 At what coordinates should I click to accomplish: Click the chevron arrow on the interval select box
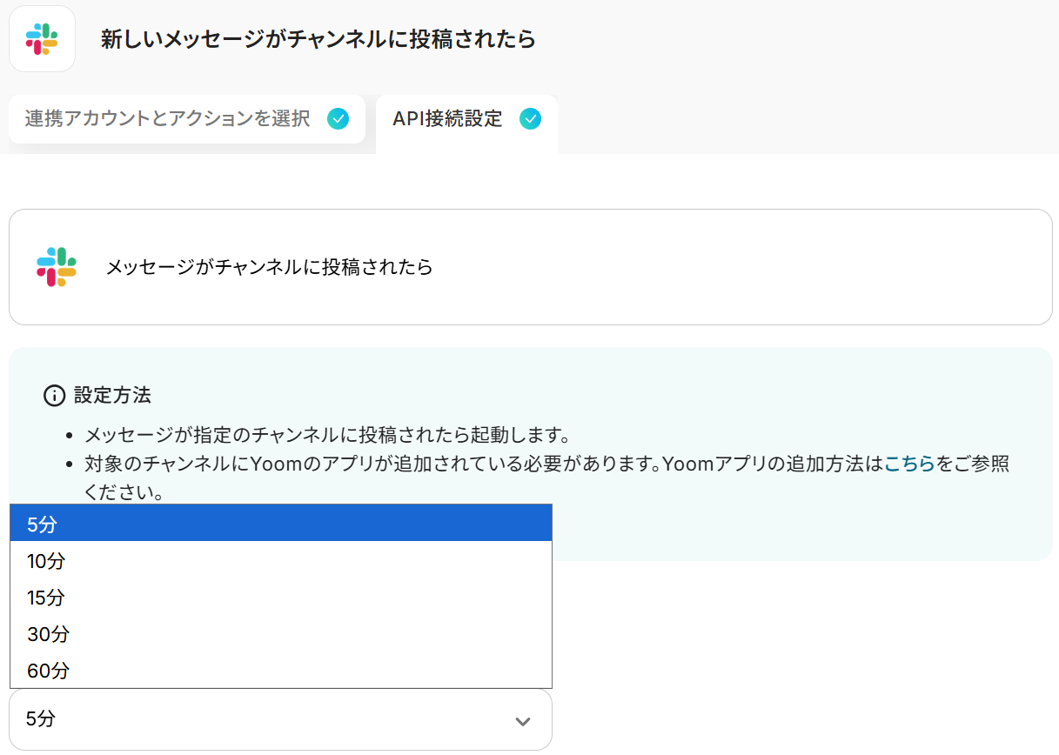point(522,721)
